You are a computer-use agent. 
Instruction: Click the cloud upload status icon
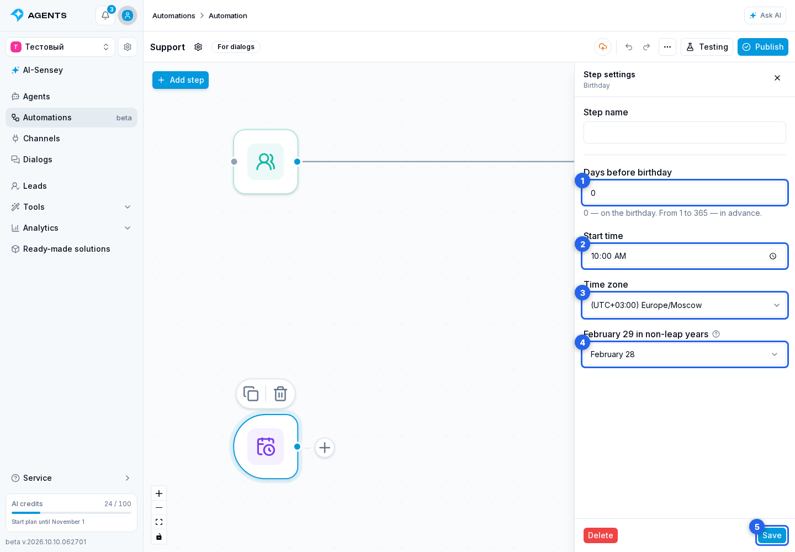(x=603, y=47)
